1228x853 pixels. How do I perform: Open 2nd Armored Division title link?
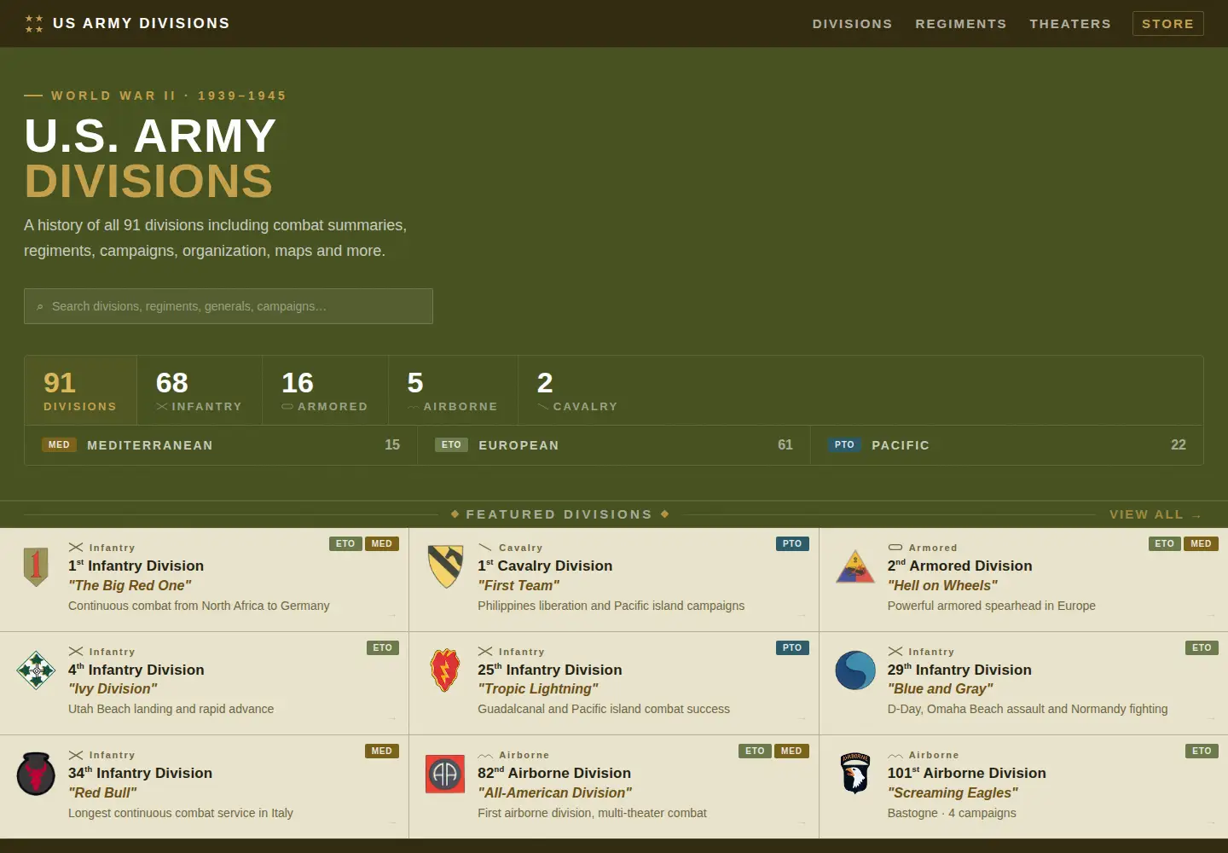[x=960, y=566]
